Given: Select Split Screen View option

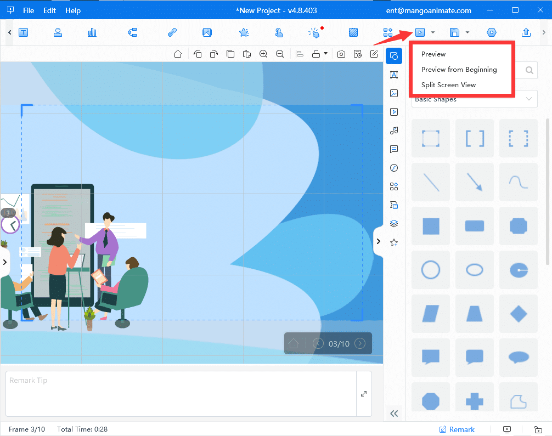Looking at the screenshot, I should [x=448, y=85].
